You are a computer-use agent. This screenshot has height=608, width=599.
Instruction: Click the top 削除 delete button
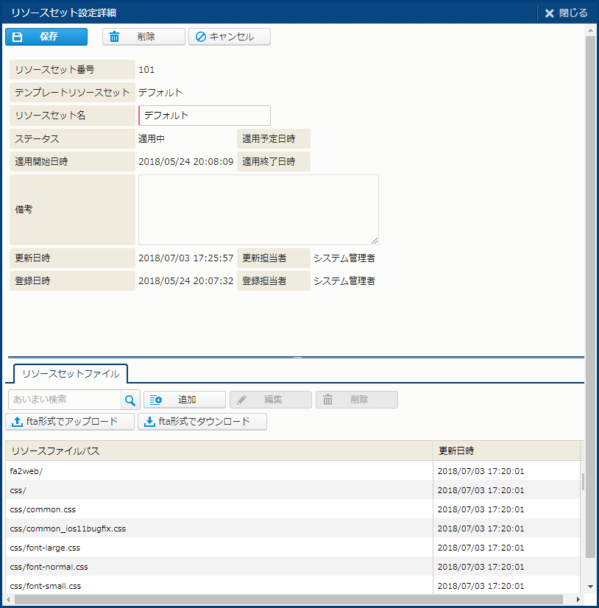pos(143,37)
